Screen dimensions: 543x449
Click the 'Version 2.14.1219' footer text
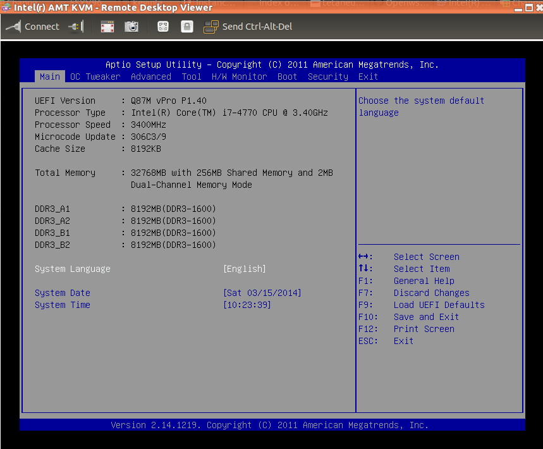click(x=156, y=425)
